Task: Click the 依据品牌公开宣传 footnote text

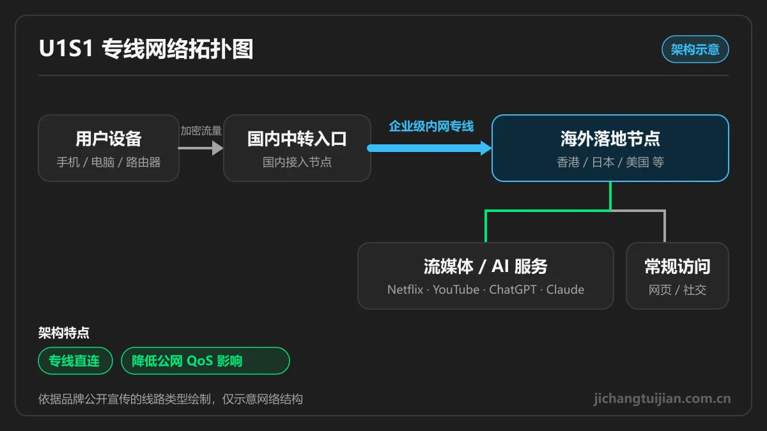Action: pos(171,399)
